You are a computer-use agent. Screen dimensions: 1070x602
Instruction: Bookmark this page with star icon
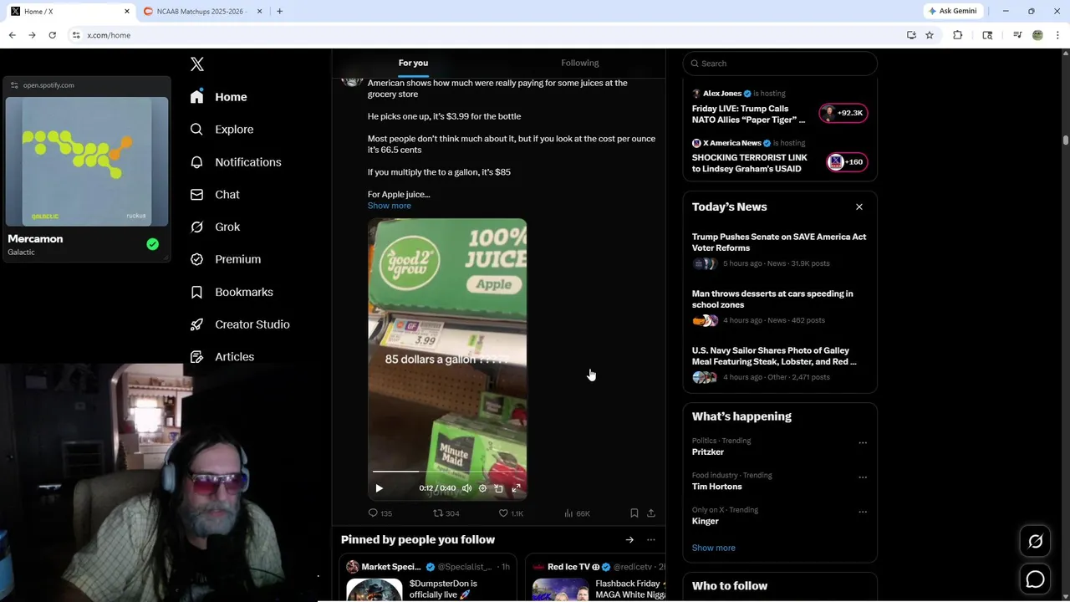930,35
